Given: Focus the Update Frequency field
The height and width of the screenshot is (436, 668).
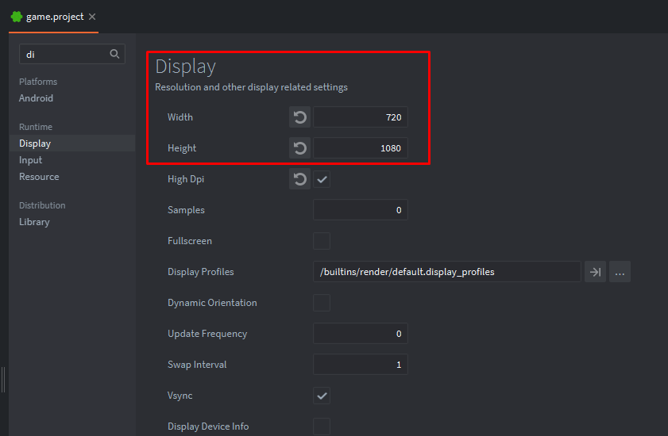Looking at the screenshot, I should click(x=360, y=334).
